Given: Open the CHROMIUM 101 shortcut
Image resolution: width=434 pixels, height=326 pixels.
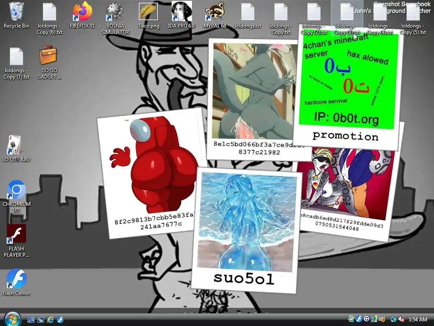Looking at the screenshot, I should 17,197.
